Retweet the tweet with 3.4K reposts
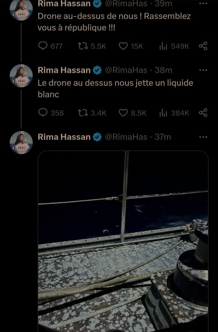This screenshot has height=332, width=218. (83, 113)
